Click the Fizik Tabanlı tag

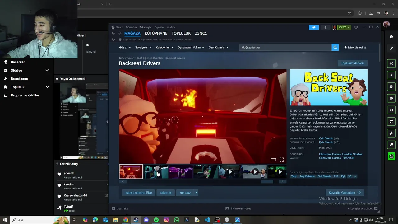pos(324,176)
